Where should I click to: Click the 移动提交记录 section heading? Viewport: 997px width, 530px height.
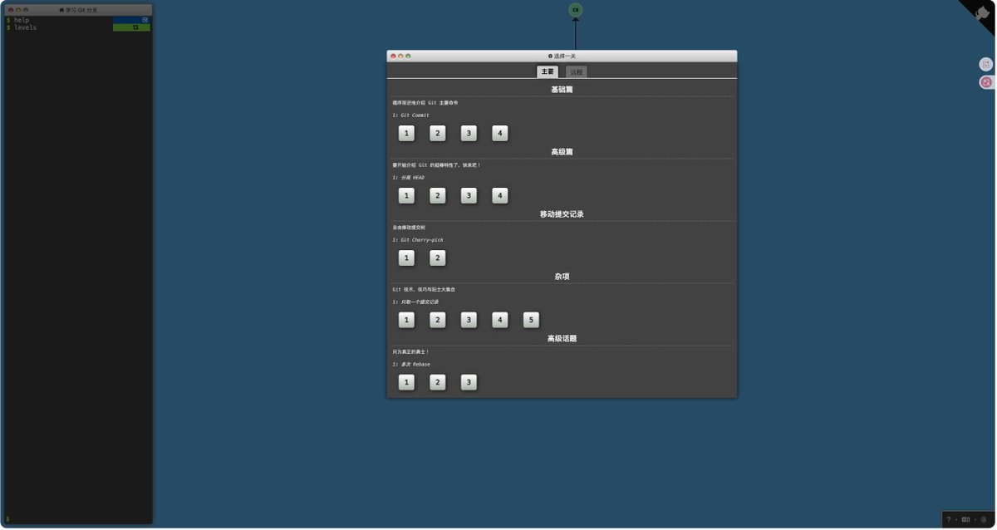click(562, 213)
